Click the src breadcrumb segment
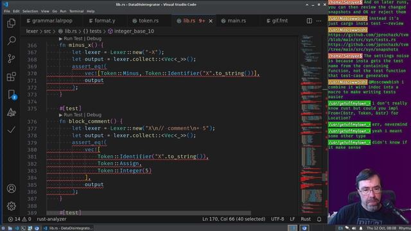 48,31
